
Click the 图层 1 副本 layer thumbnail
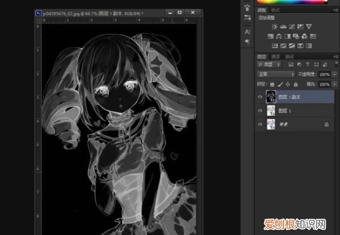click(271, 97)
